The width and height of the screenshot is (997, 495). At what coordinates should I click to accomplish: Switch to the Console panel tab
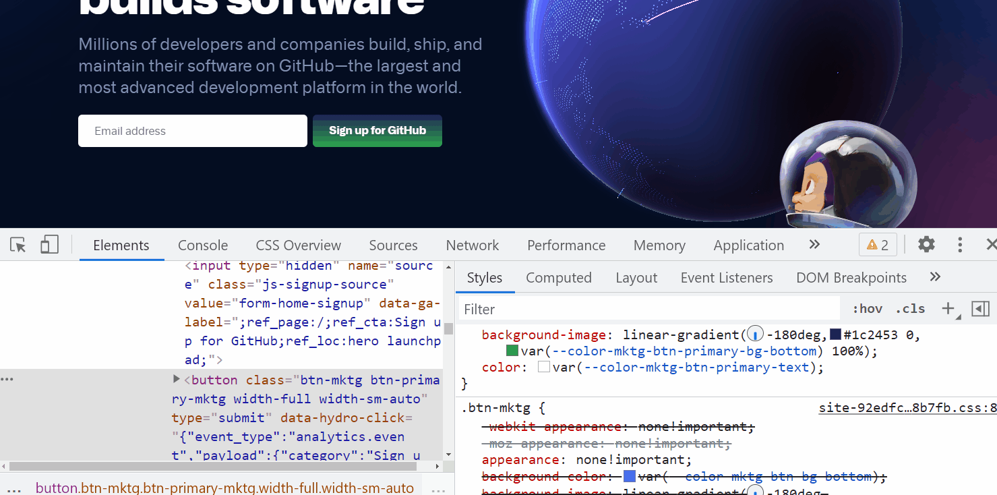[203, 245]
